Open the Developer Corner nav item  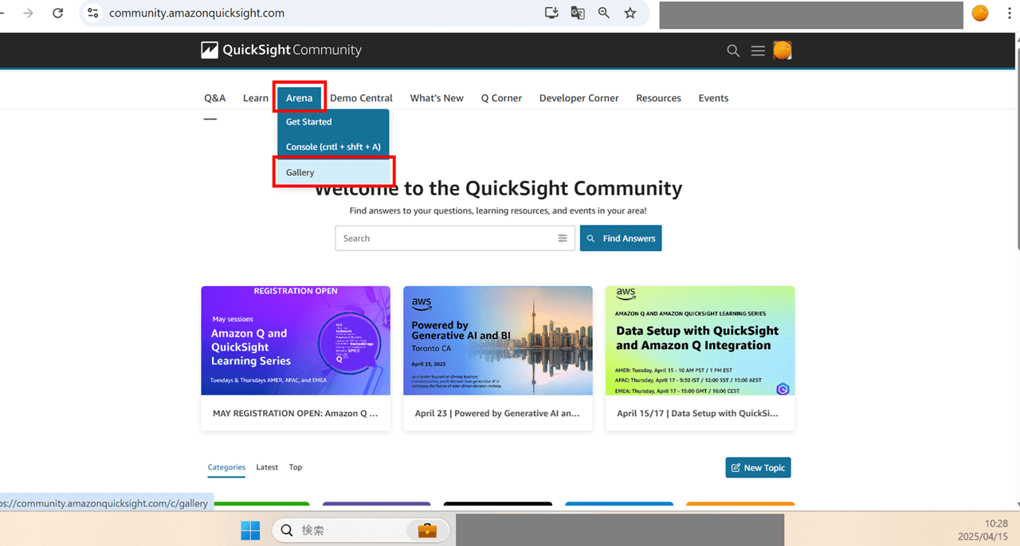coord(579,98)
